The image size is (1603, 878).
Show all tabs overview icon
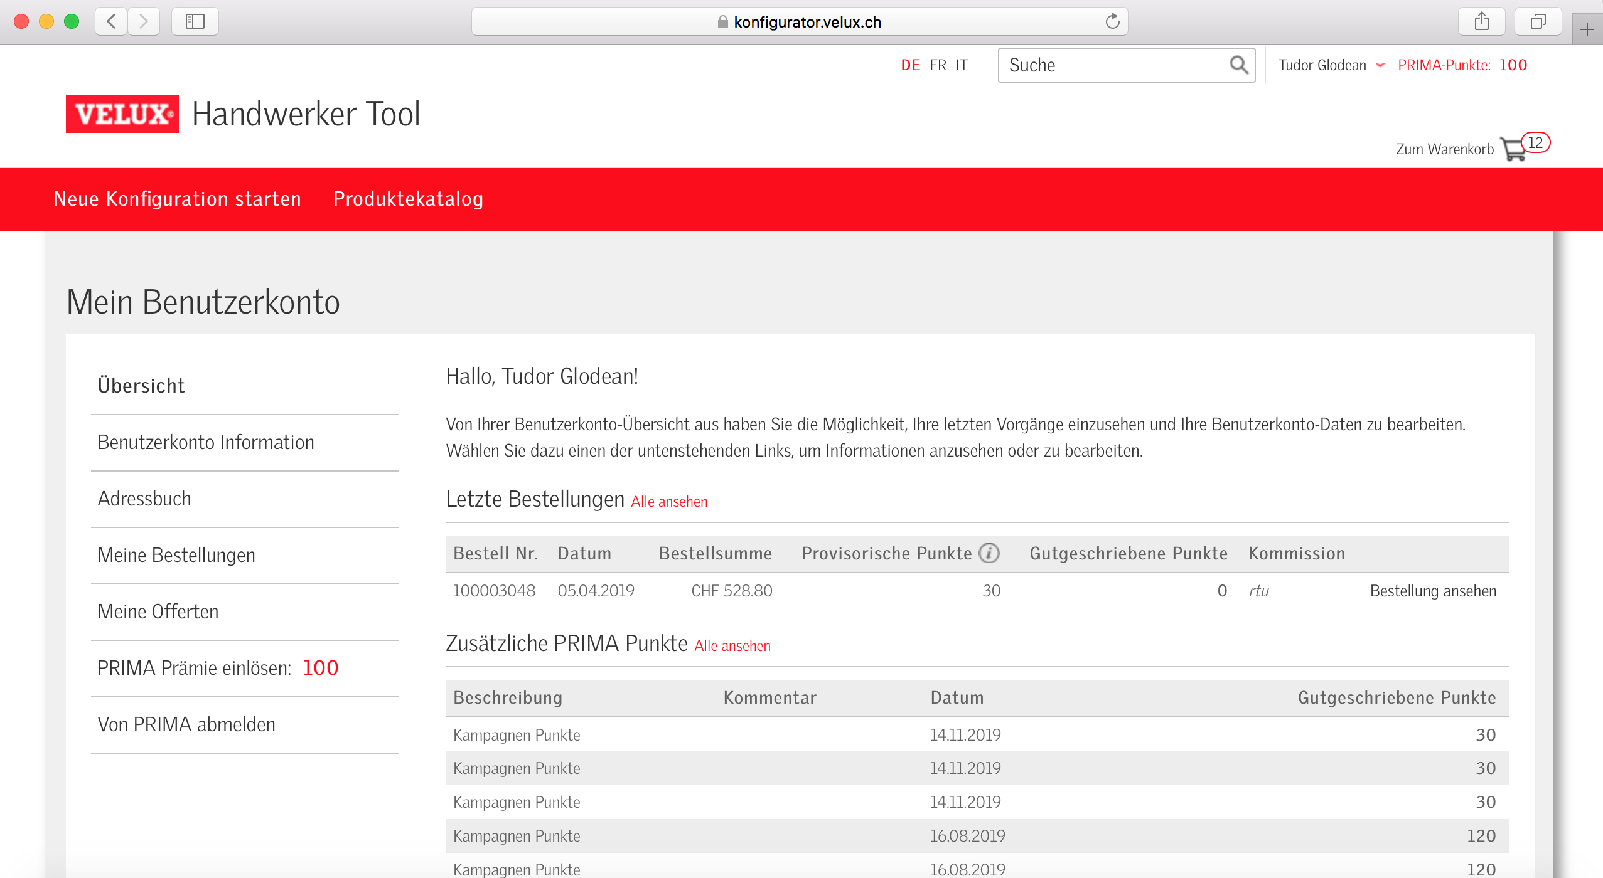[x=1538, y=21]
